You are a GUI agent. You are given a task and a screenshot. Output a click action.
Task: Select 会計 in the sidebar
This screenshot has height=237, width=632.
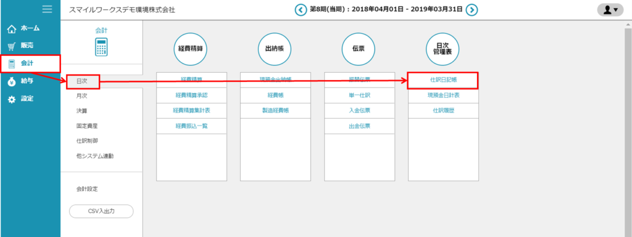30,63
